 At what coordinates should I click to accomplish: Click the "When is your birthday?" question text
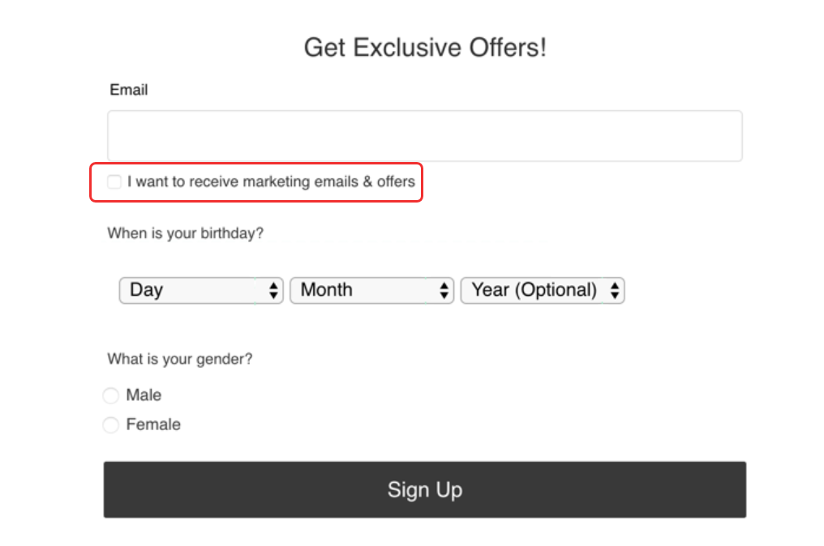click(x=185, y=233)
